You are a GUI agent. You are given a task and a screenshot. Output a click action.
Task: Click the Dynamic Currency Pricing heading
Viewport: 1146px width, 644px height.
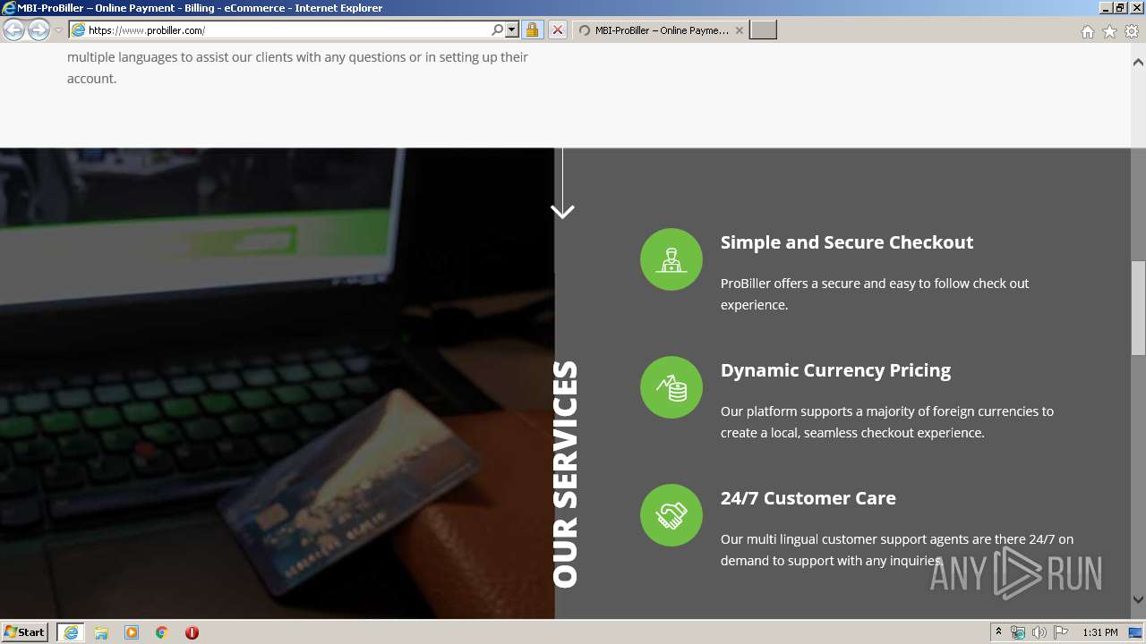tap(835, 370)
